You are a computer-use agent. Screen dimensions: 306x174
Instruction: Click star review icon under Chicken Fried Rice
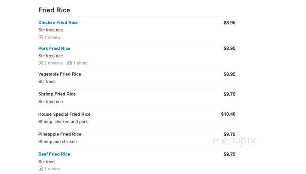(x=41, y=37)
